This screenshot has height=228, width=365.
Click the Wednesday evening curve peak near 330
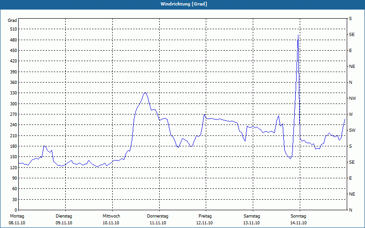146,93
